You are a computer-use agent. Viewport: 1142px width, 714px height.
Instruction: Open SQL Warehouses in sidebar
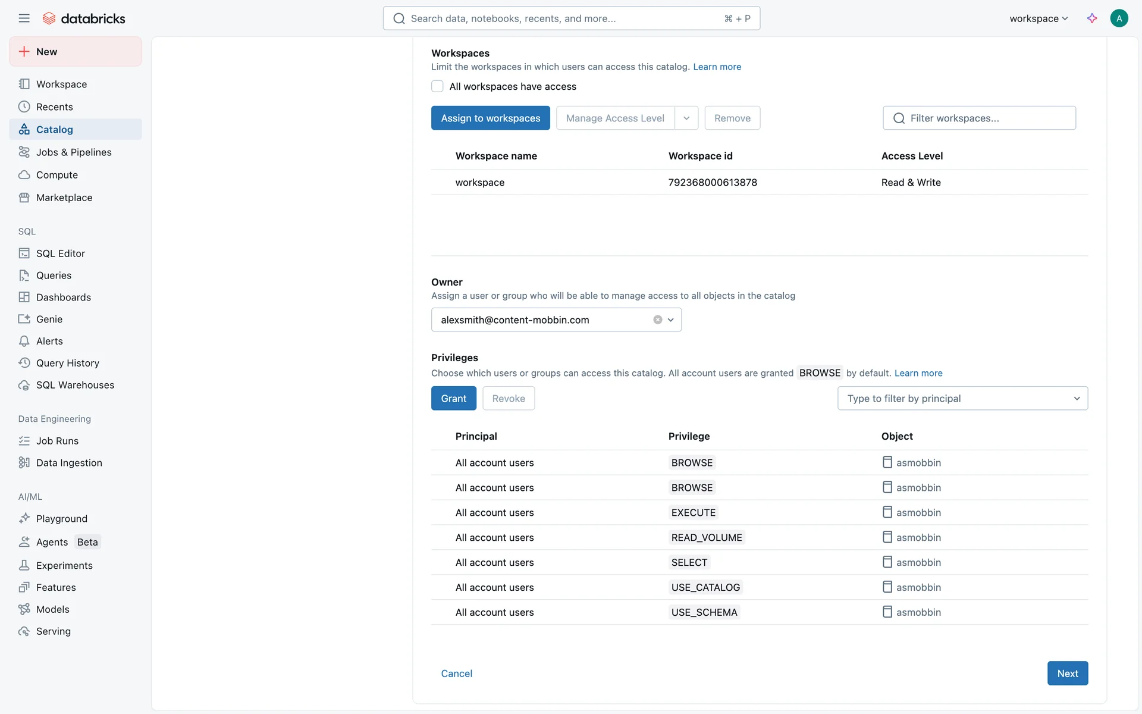(74, 385)
